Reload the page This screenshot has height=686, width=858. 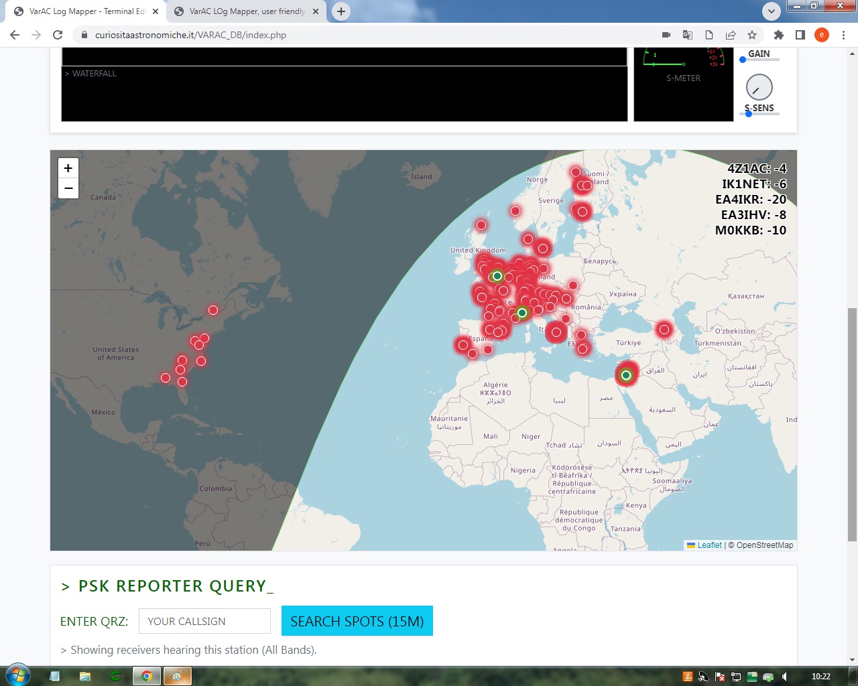(x=58, y=35)
